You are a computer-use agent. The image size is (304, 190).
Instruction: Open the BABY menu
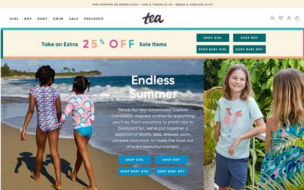(42, 19)
